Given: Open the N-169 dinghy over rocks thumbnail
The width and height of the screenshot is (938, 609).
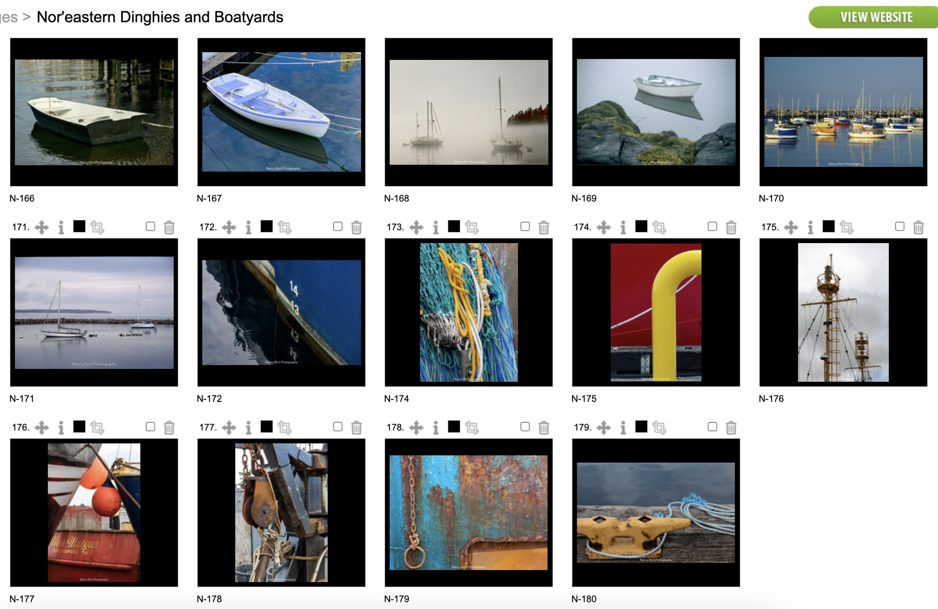Looking at the screenshot, I should 656,112.
